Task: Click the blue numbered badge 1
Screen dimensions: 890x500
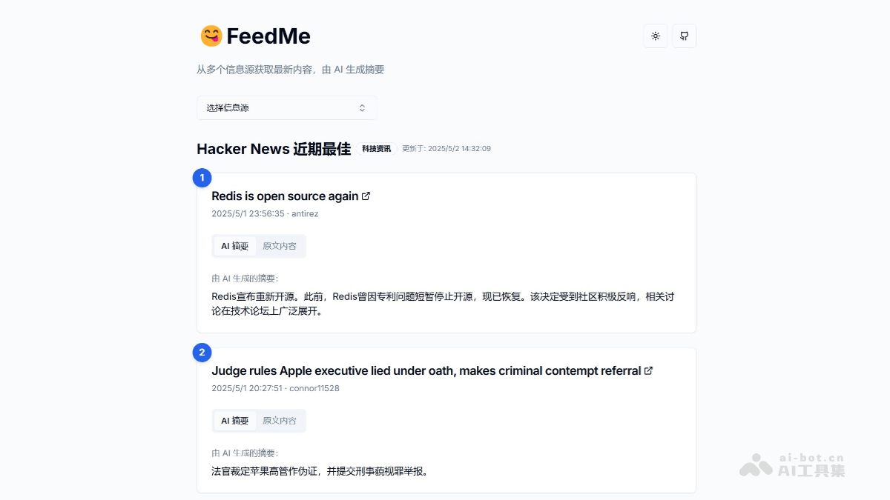Action: [x=202, y=178]
